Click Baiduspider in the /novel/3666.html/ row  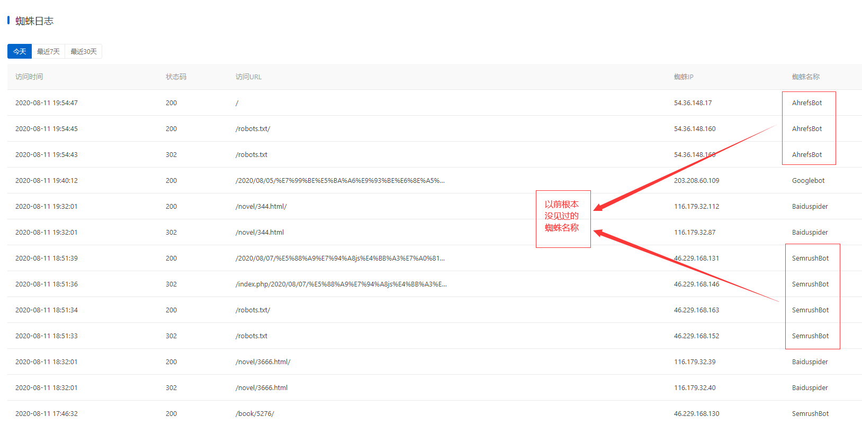[810, 362]
